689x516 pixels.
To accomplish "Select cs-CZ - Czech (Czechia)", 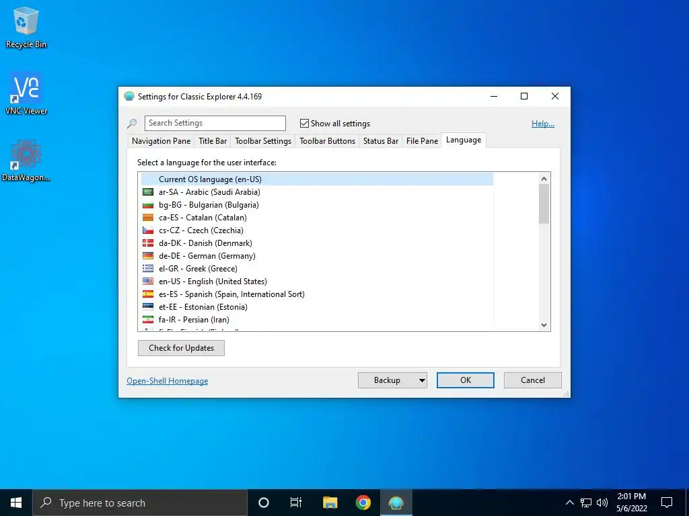I will tap(317, 230).
